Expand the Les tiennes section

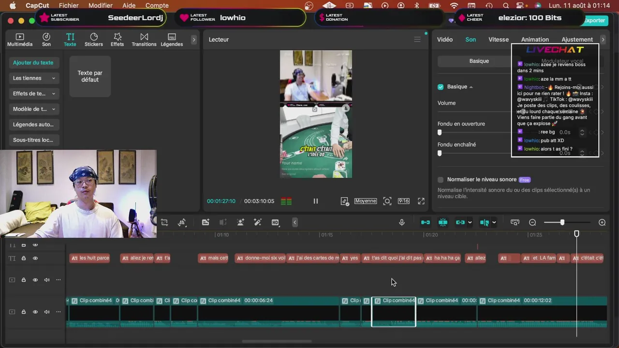(33, 78)
